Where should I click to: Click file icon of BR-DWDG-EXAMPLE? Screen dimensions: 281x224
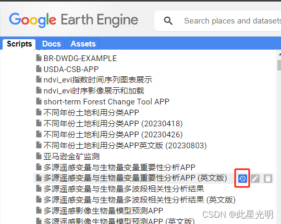click(39, 58)
